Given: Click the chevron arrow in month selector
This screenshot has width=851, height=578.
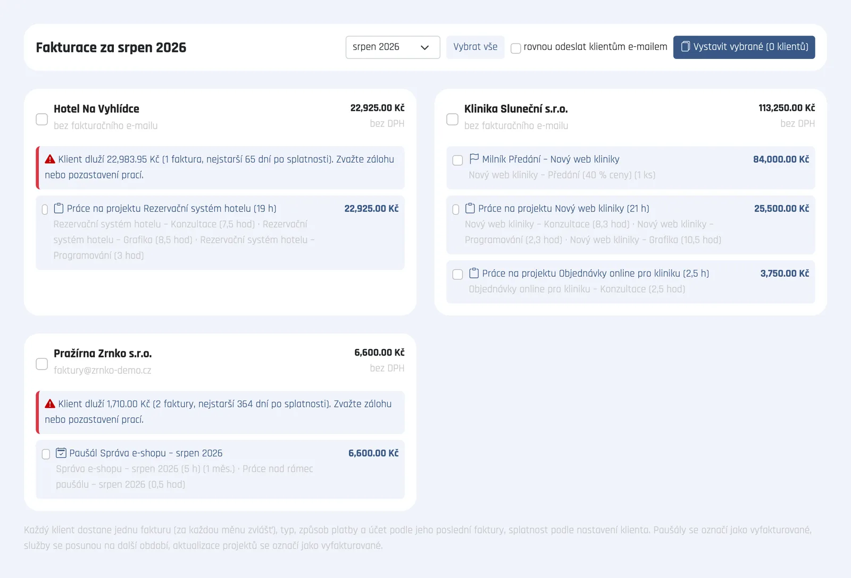Looking at the screenshot, I should click(x=424, y=47).
